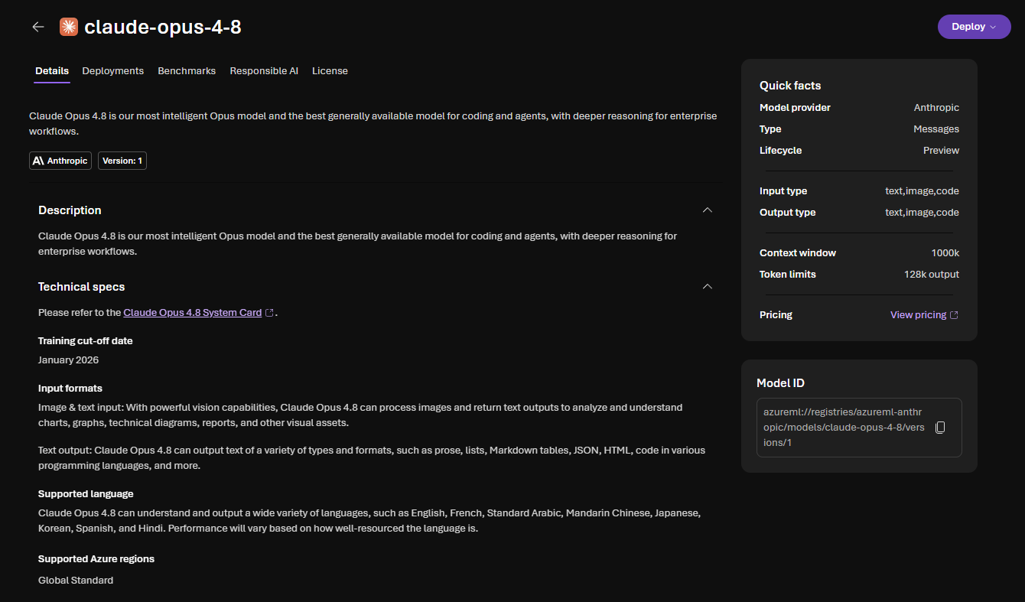The image size is (1025, 602).
Task: Click the Global Standard region text
Action: click(x=76, y=581)
